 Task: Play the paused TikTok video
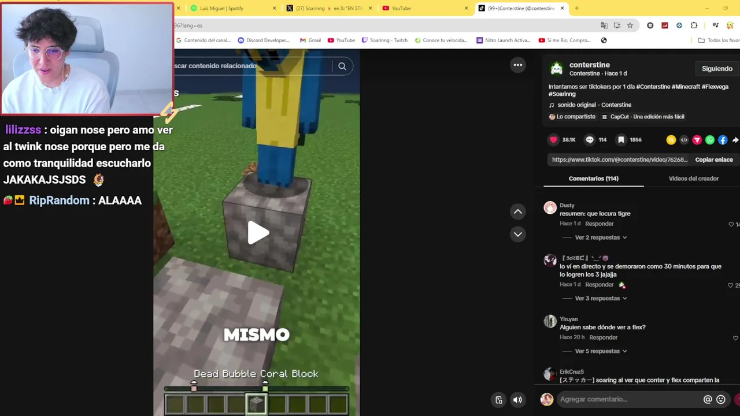(258, 233)
